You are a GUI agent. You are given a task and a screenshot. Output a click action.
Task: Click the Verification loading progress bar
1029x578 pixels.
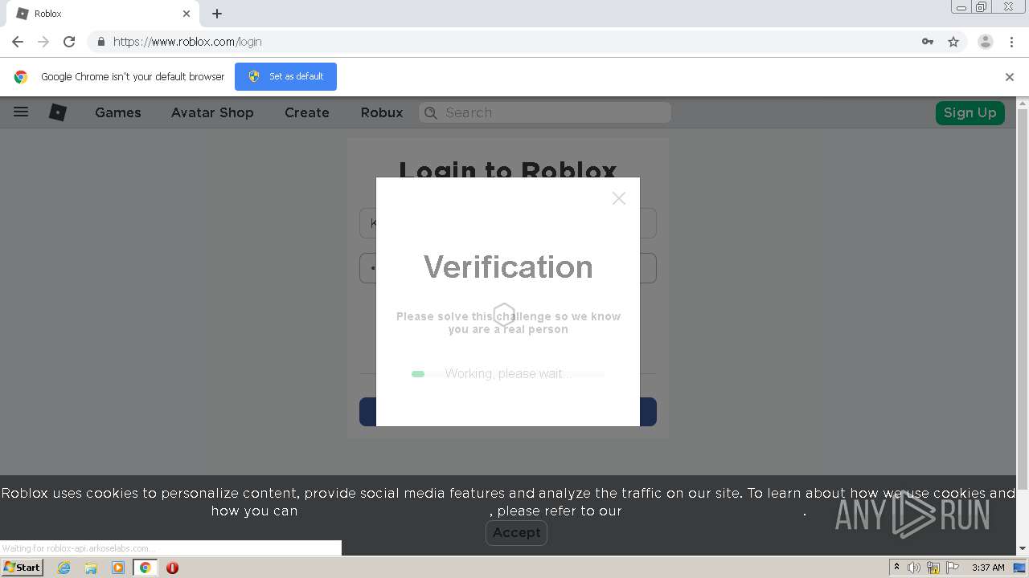click(x=507, y=374)
